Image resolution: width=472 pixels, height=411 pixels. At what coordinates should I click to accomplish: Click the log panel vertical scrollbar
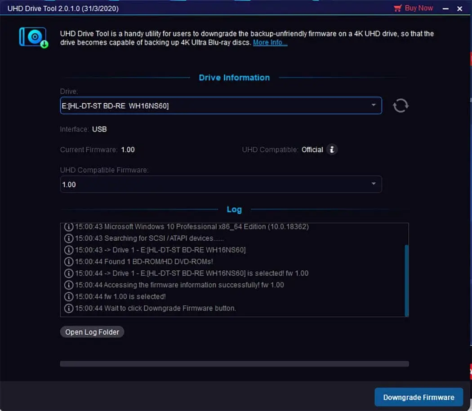click(407, 280)
